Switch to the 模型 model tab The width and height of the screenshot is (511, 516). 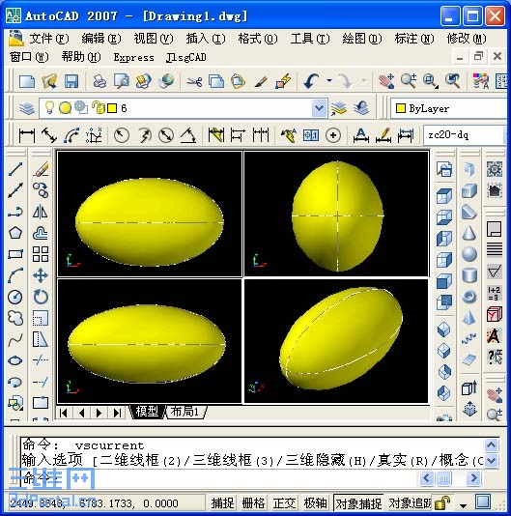pyautogui.click(x=147, y=412)
